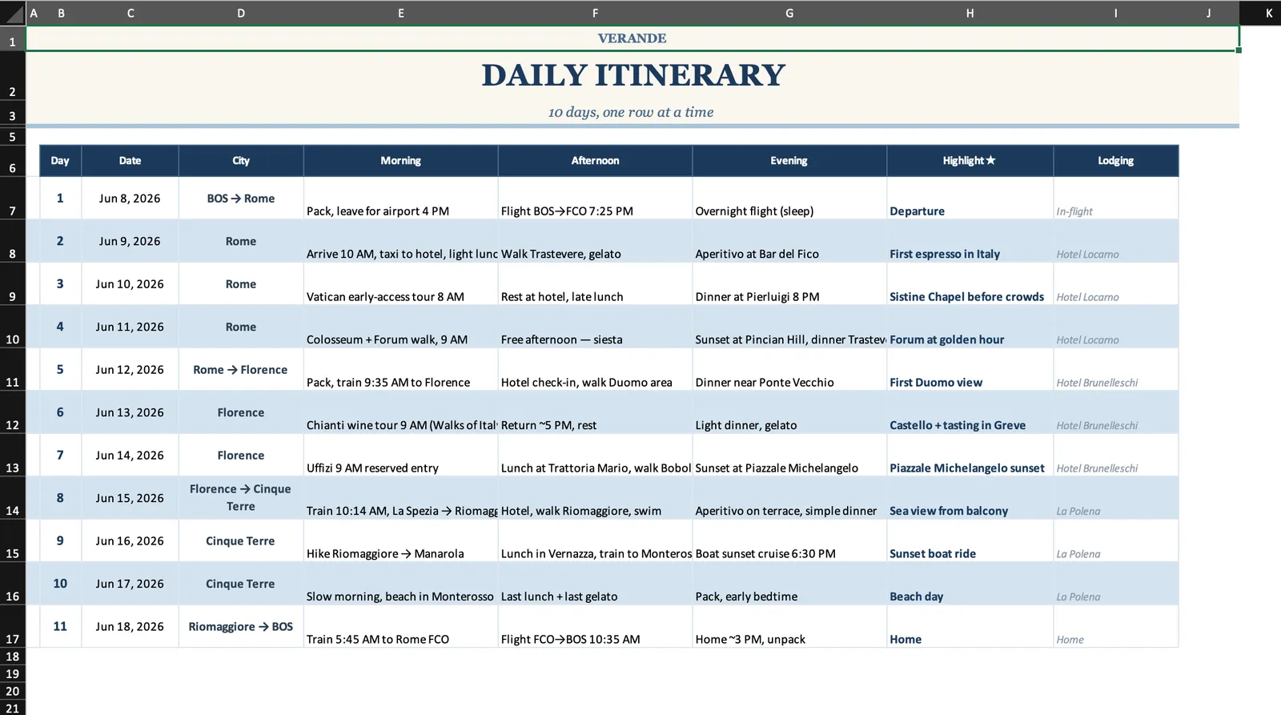
Task: Select 'Dinner near Ponte Vecchio' cell
Action: (789, 370)
